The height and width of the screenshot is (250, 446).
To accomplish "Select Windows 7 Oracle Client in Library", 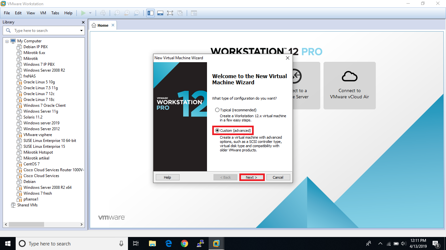I will click(x=44, y=105).
